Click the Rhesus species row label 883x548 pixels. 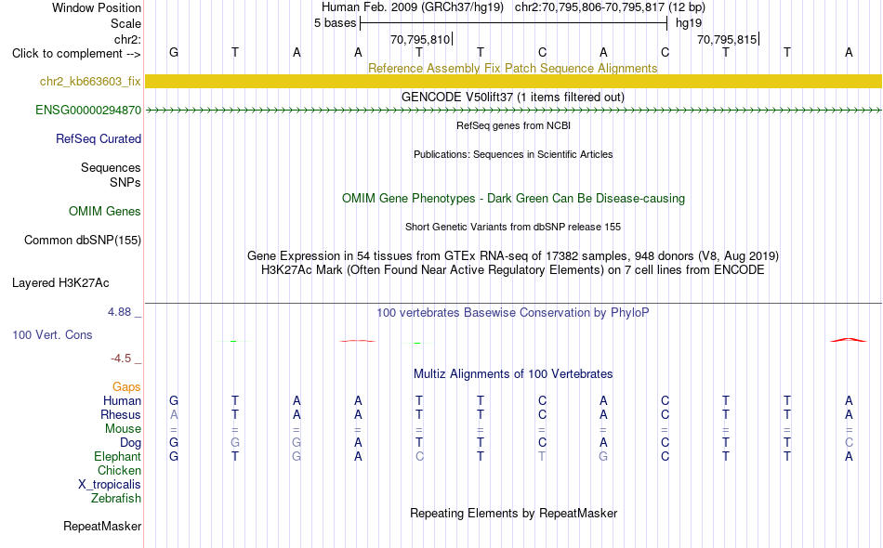(x=121, y=415)
